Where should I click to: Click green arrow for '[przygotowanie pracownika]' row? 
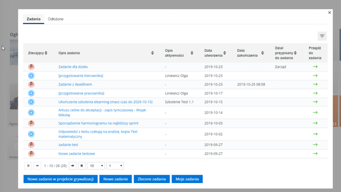click(315, 93)
